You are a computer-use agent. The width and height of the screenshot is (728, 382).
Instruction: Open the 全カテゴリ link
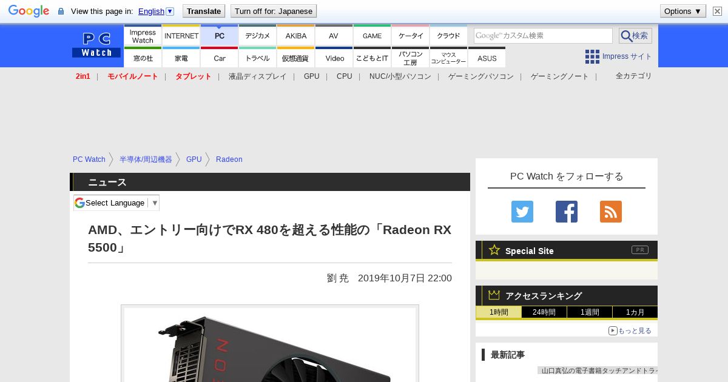(x=633, y=76)
